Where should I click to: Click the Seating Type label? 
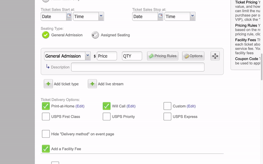point(52,29)
